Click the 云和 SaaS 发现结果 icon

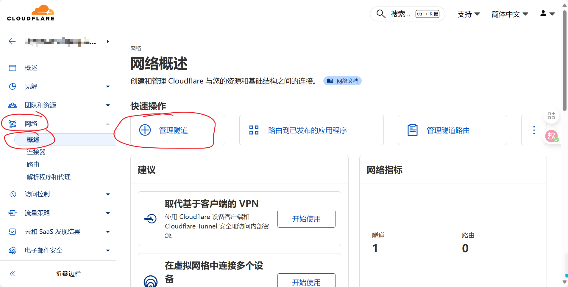(13, 232)
